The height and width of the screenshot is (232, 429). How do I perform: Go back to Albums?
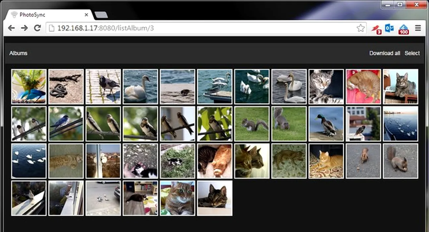pyautogui.click(x=18, y=53)
